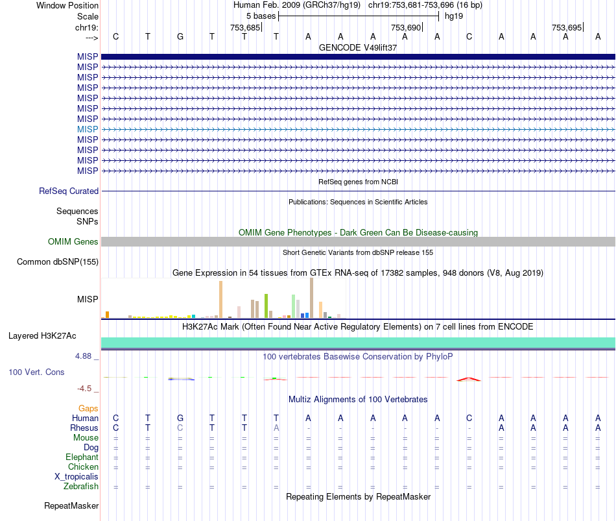
Task: Select the X_tropicalis alignment row label
Action: pyautogui.click(x=77, y=477)
